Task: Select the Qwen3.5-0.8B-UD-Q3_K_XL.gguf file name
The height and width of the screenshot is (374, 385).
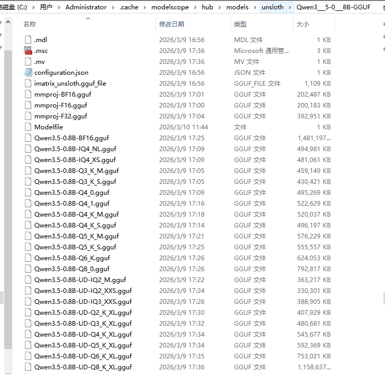Action: (x=83, y=323)
